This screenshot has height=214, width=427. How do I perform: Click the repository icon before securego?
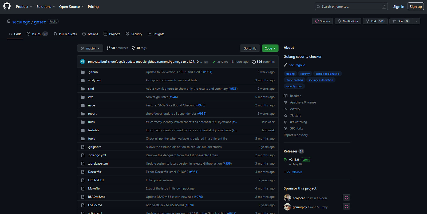coord(9,22)
